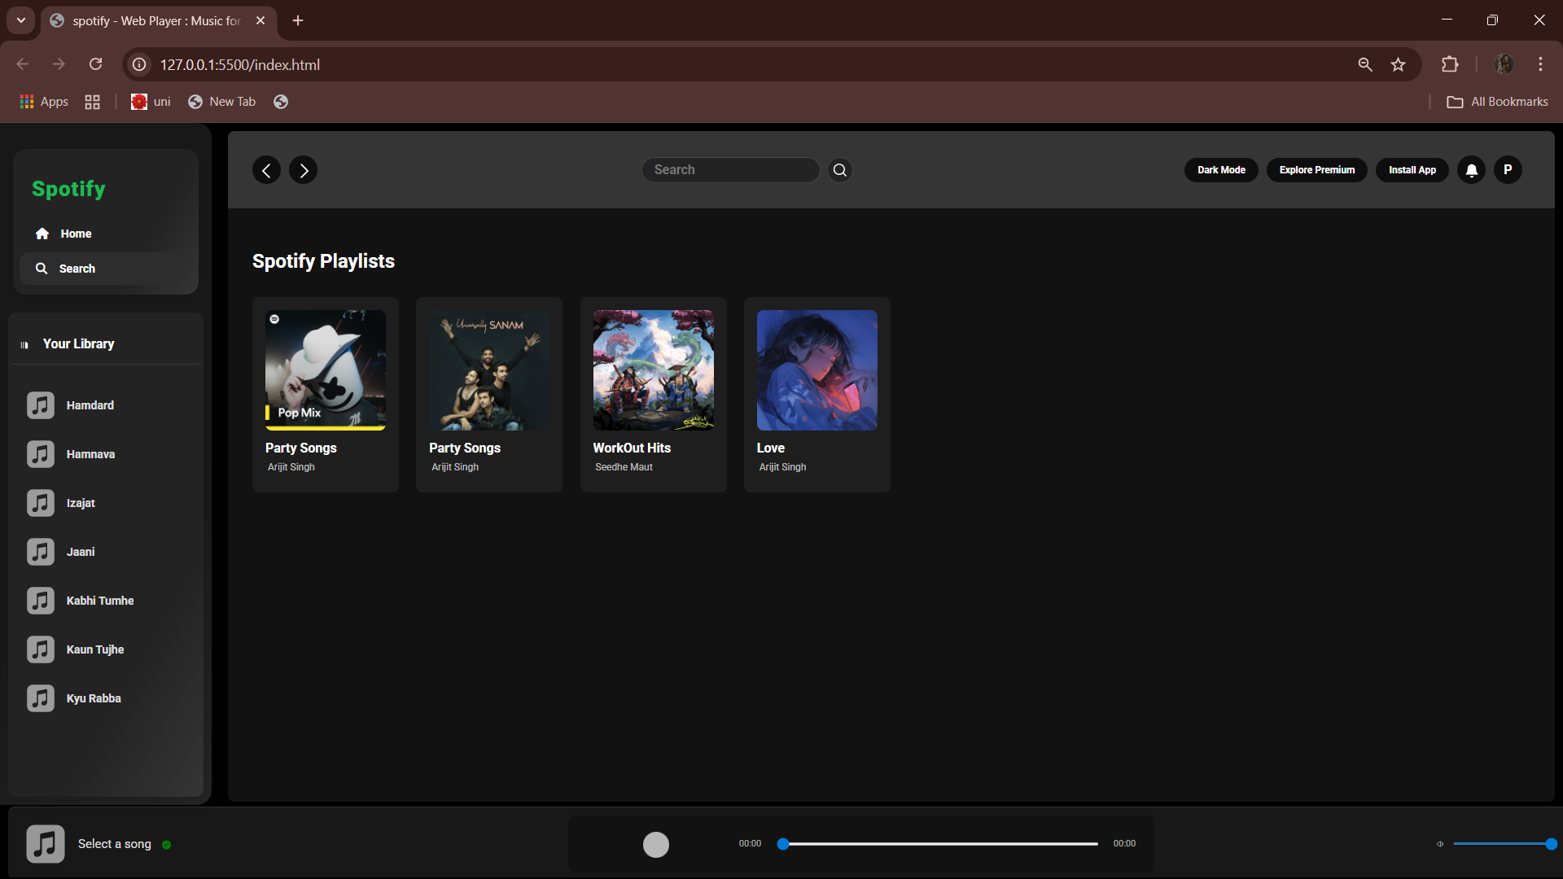Click the mute speaker icon near volume slider
Viewport: 1563px width, 879px height.
pos(1441,844)
